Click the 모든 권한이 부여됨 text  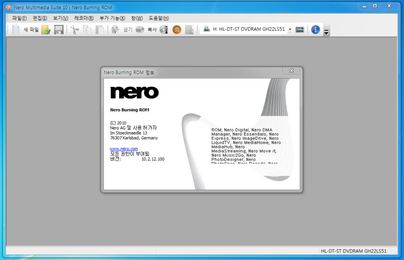tap(129, 154)
